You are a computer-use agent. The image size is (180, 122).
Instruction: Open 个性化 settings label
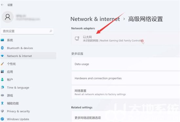[11, 64]
